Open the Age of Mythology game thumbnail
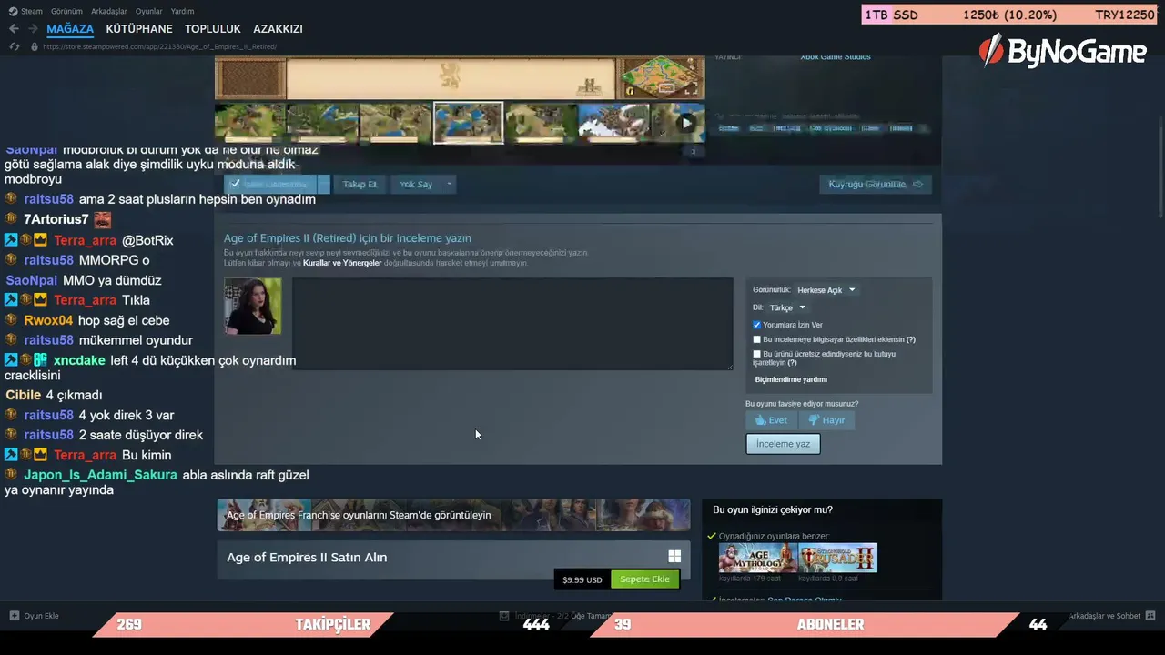Viewport: 1165px width, 655px height. point(758,558)
